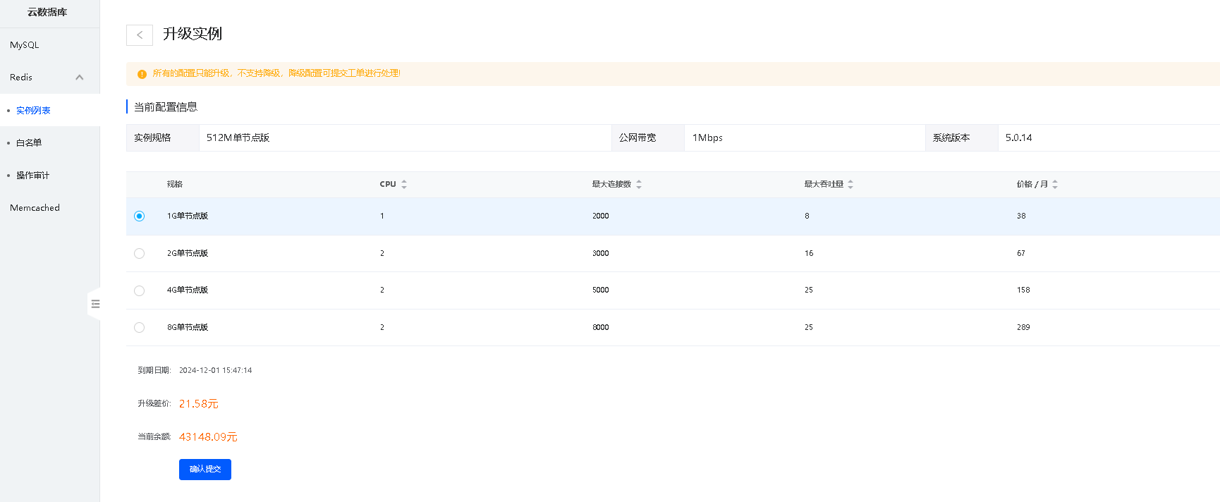
Task: Open 操作审计 in the sidebar
Action: pos(32,176)
